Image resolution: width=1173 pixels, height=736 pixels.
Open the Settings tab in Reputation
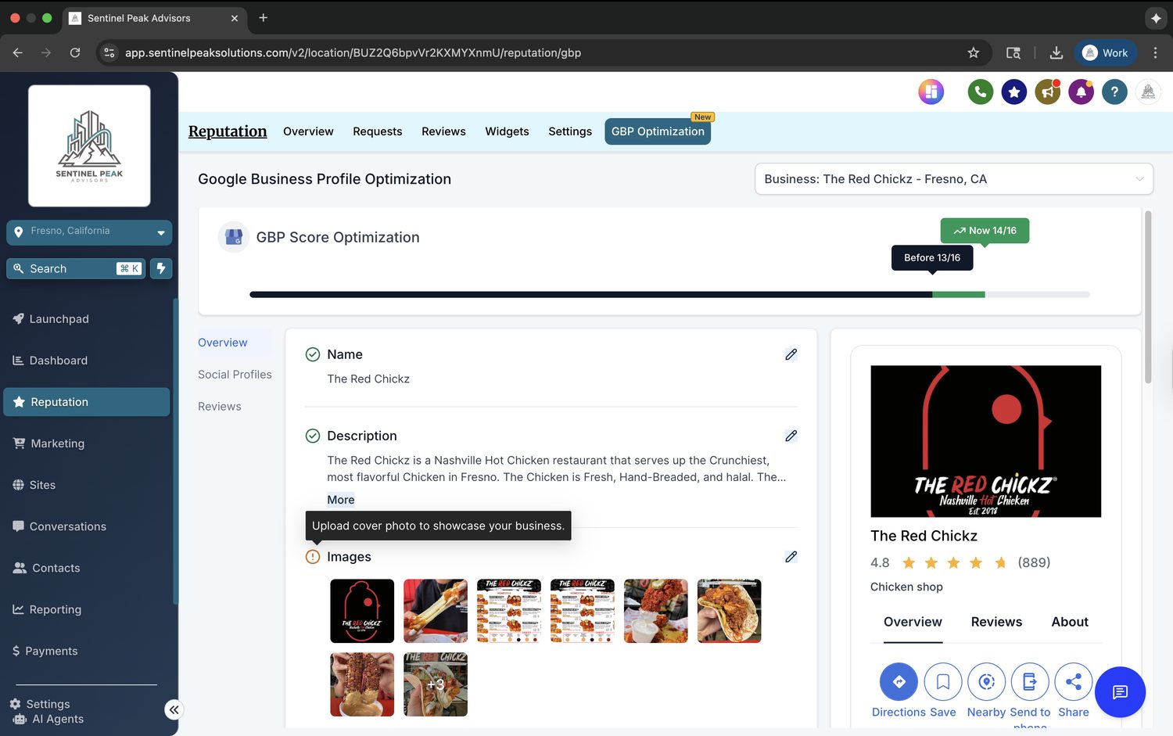coord(570,131)
